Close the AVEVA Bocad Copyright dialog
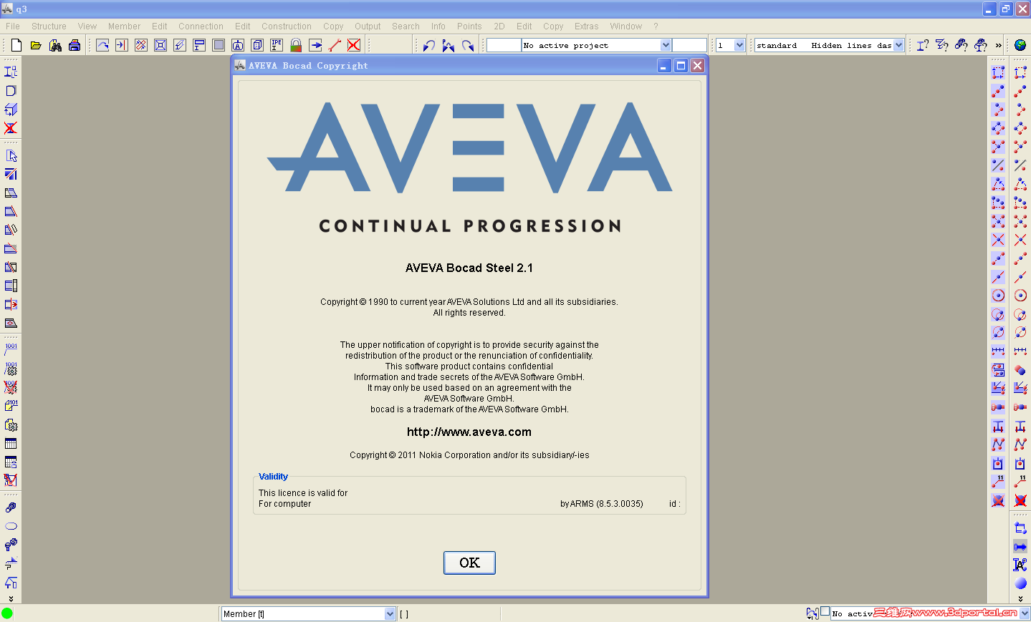1031x622 pixels. click(x=697, y=66)
